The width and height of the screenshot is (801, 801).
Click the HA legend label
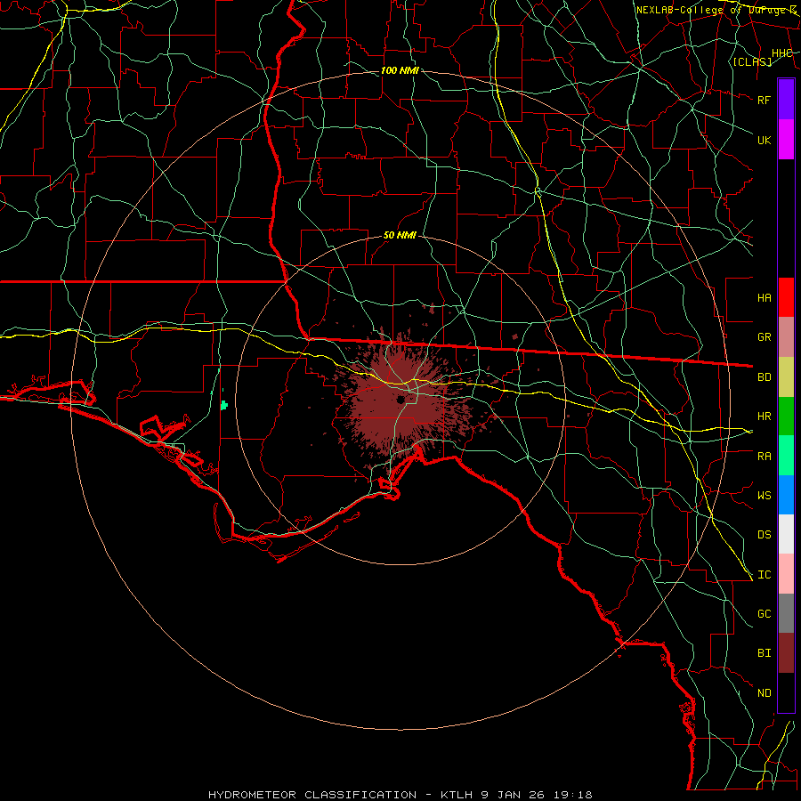765,297
